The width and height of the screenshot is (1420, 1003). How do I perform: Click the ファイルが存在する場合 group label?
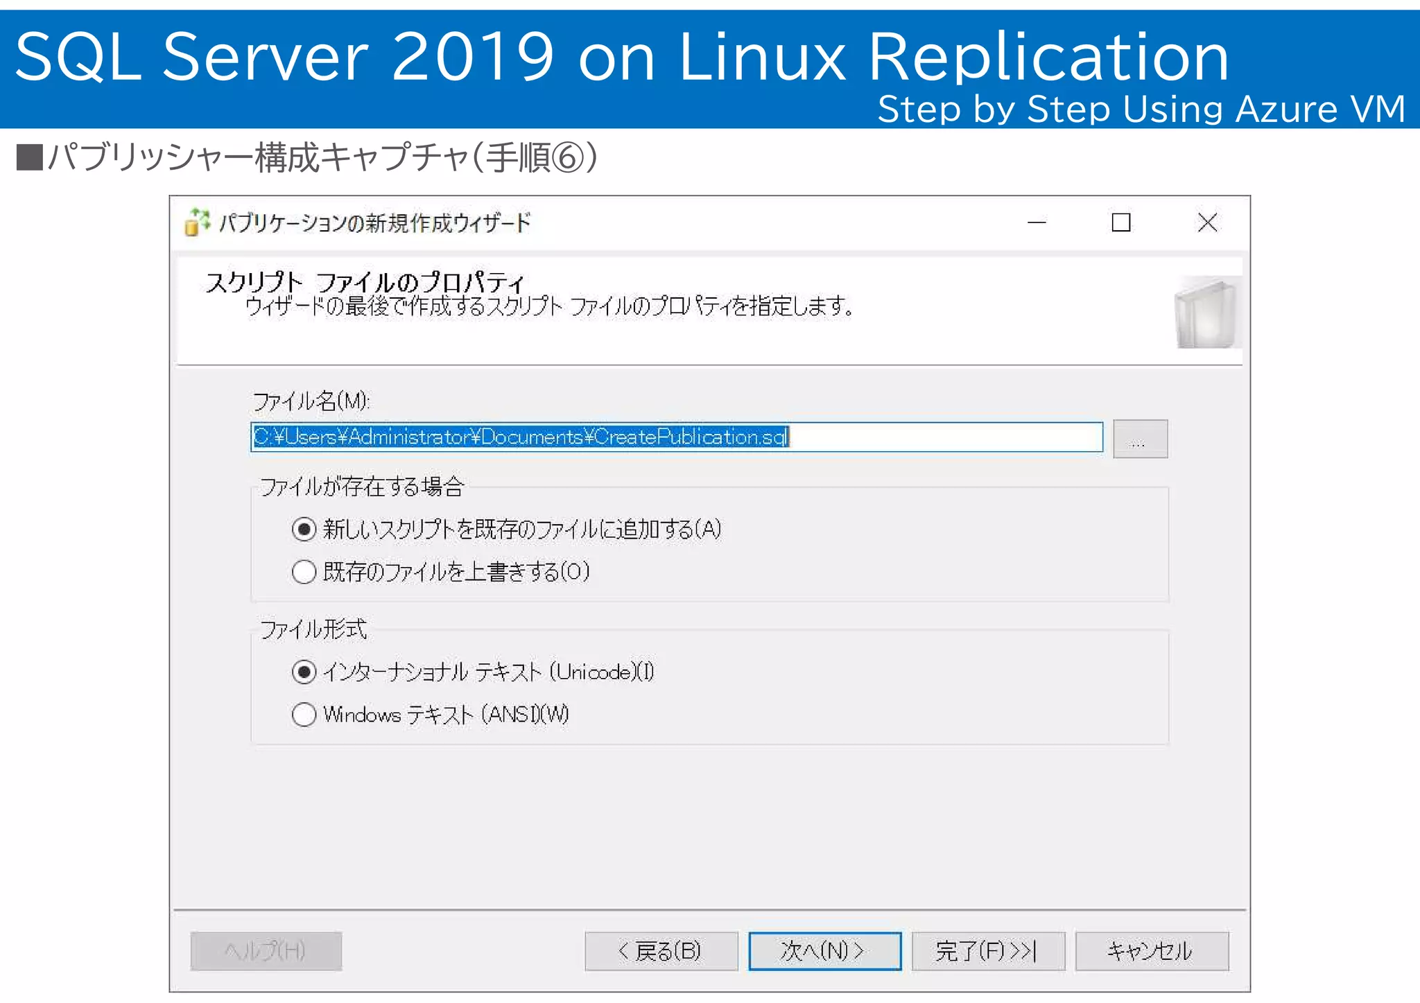pyautogui.click(x=362, y=487)
